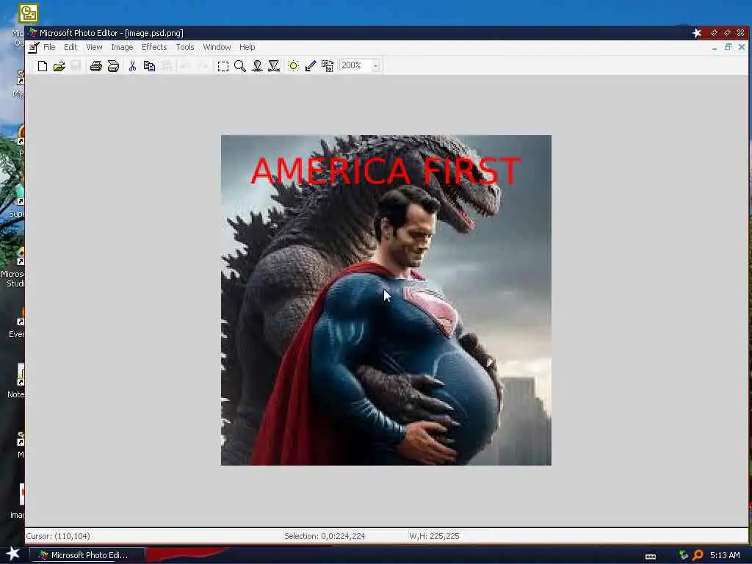The image size is (752, 564).
Task: Print the image with the printer icon
Action: [x=96, y=66]
